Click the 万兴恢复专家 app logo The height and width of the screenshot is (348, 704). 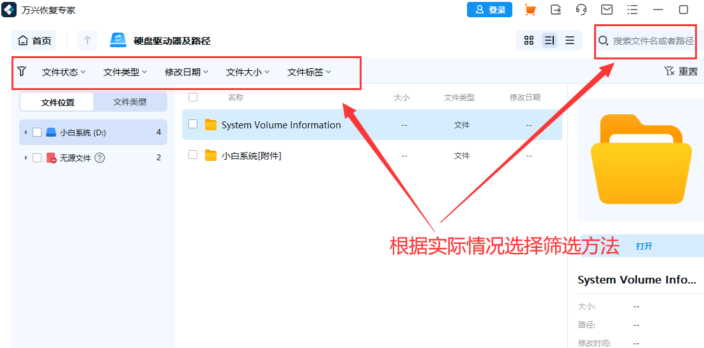pos(9,9)
